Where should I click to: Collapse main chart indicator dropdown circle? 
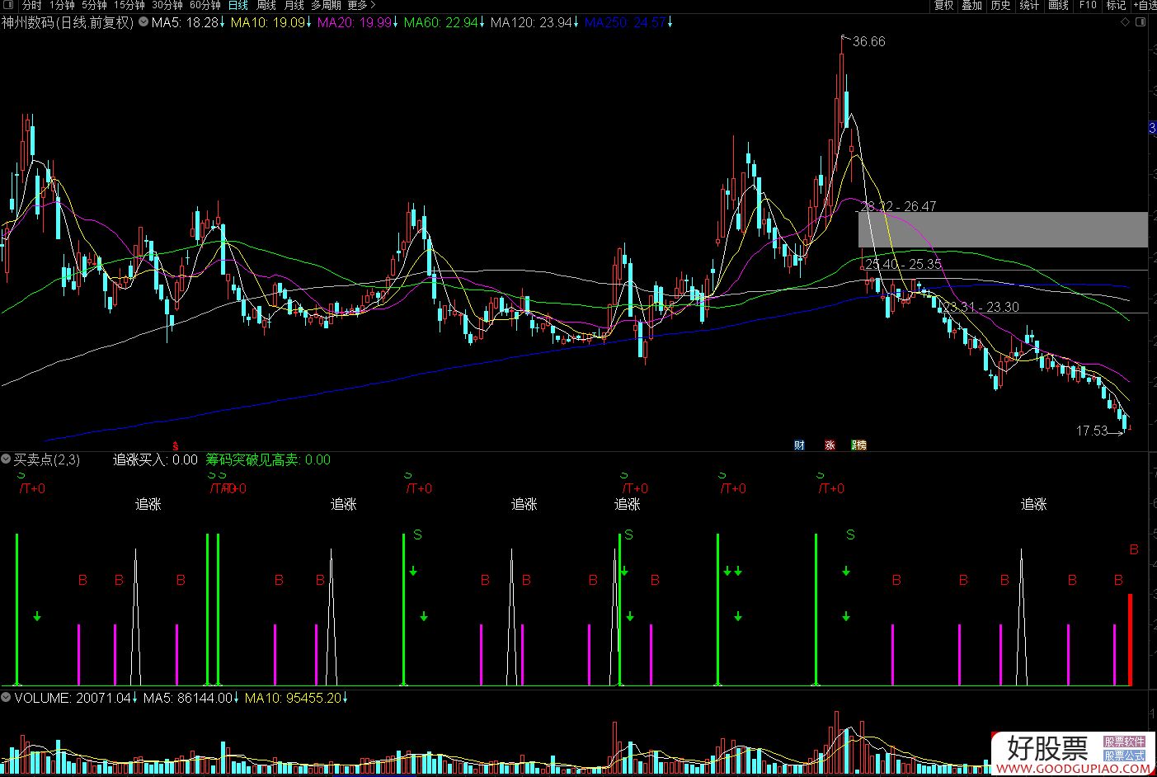click(x=144, y=22)
